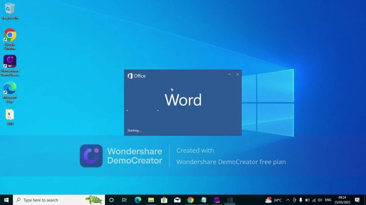366x205 pixels.
Task: Open the weather widget showing 24°C
Action: 273,200
